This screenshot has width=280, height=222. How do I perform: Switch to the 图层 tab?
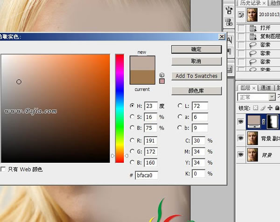(x=245, y=88)
